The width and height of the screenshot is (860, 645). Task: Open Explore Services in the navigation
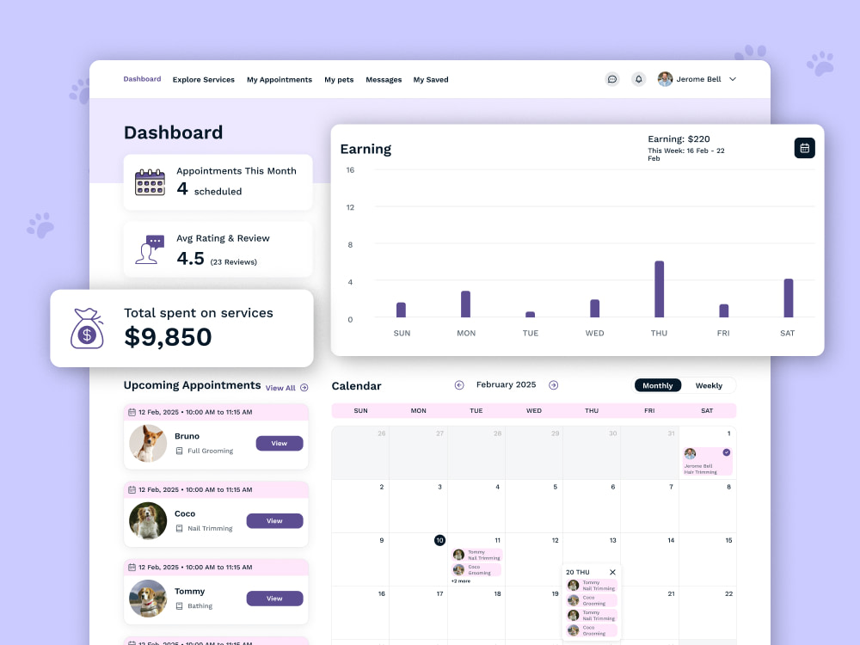coord(204,79)
